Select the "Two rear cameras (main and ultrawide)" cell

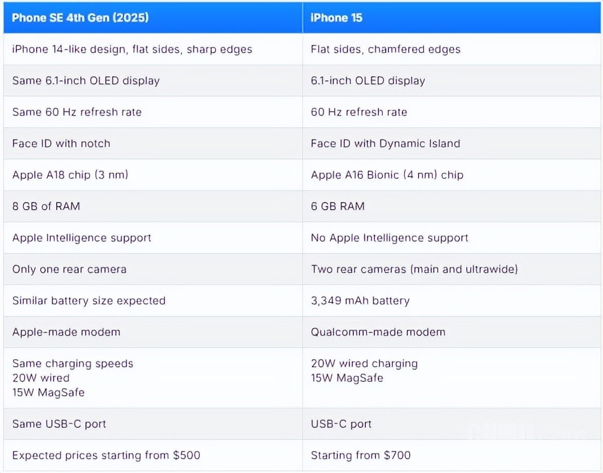pos(414,269)
